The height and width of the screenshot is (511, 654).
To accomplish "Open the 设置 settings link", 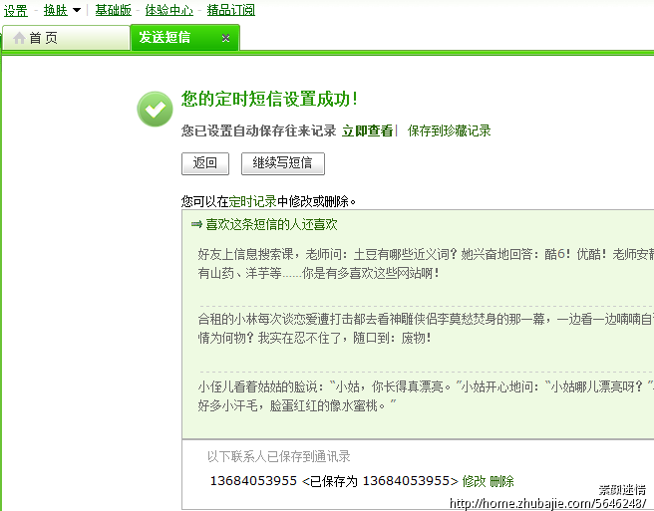I will point(15,10).
